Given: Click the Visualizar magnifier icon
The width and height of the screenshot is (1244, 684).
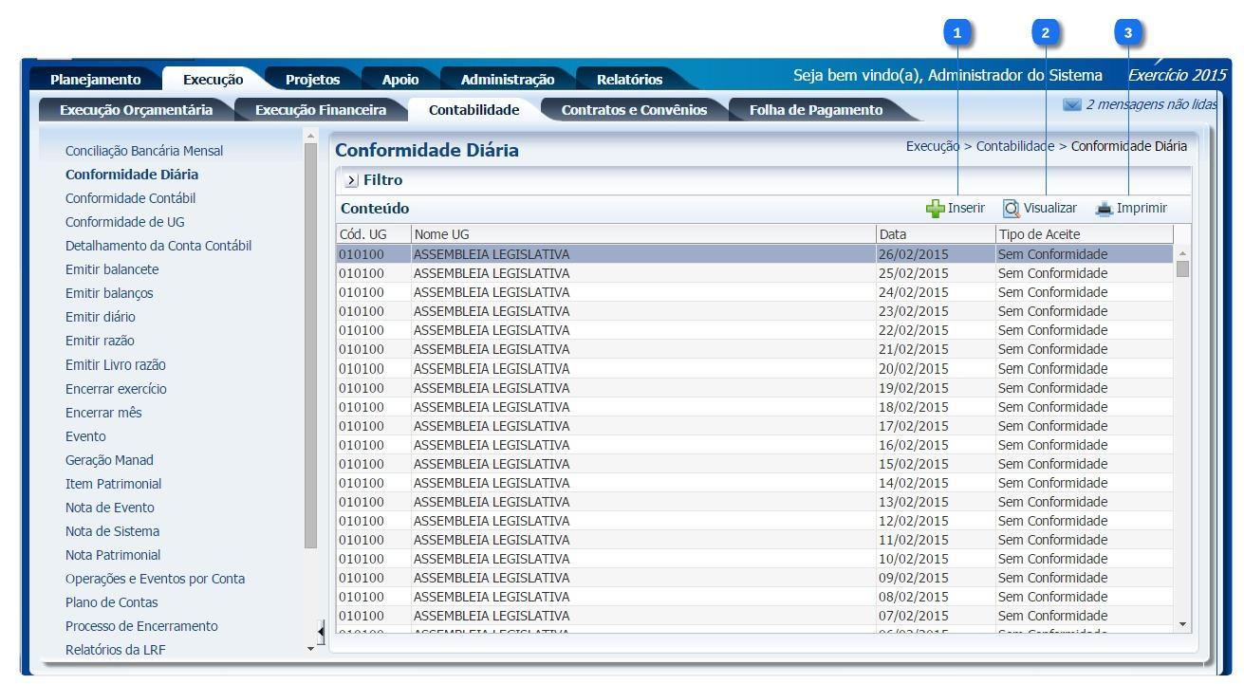Looking at the screenshot, I should 1012,209.
